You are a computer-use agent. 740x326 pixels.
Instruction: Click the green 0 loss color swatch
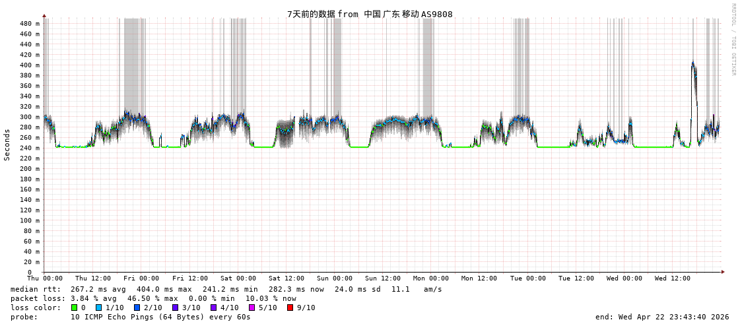[74, 308]
